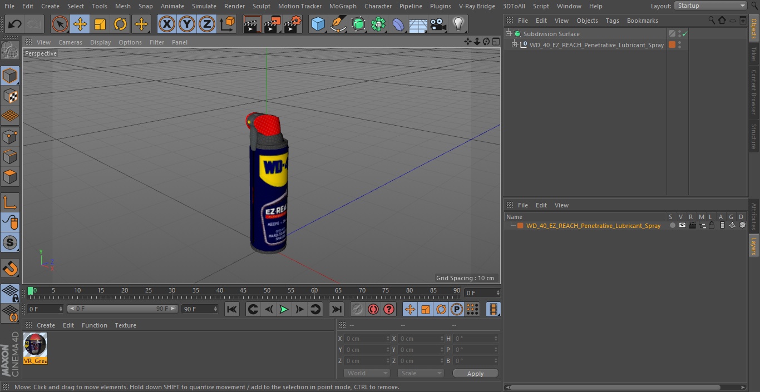
Task: Switch to Edges mode
Action: [x=11, y=157]
